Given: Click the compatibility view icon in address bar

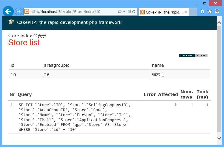Looking at the screenshot, I should 129,12.
